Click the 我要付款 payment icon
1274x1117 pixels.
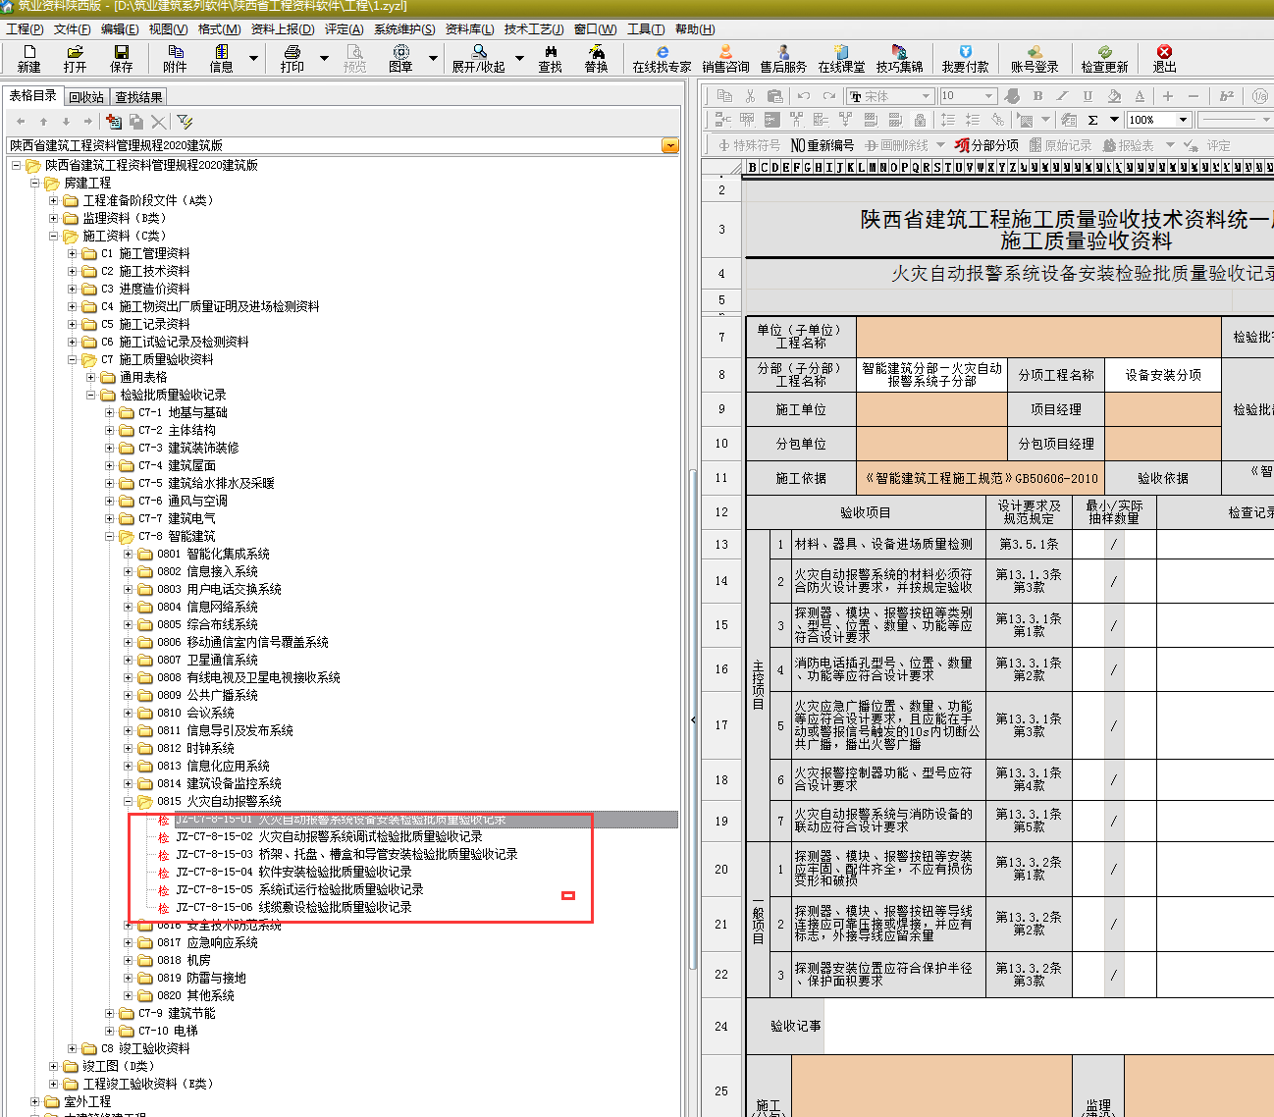965,58
